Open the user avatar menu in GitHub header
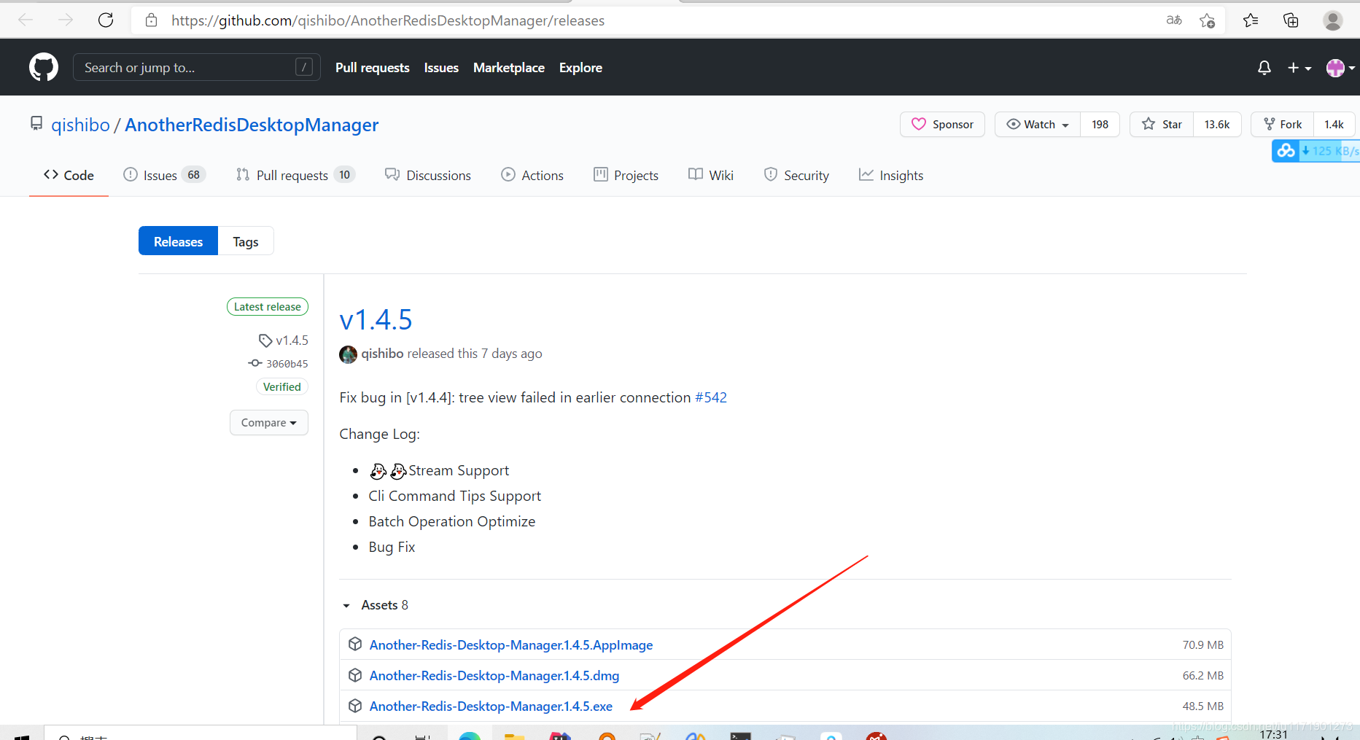This screenshot has width=1360, height=740. tap(1340, 68)
